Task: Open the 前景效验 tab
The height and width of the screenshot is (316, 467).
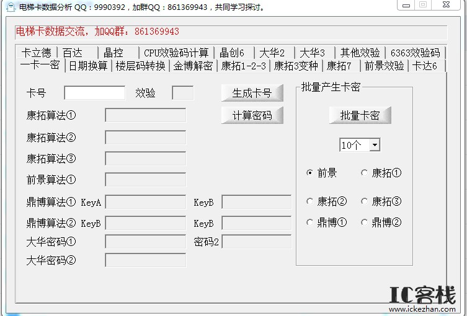Action: click(384, 66)
